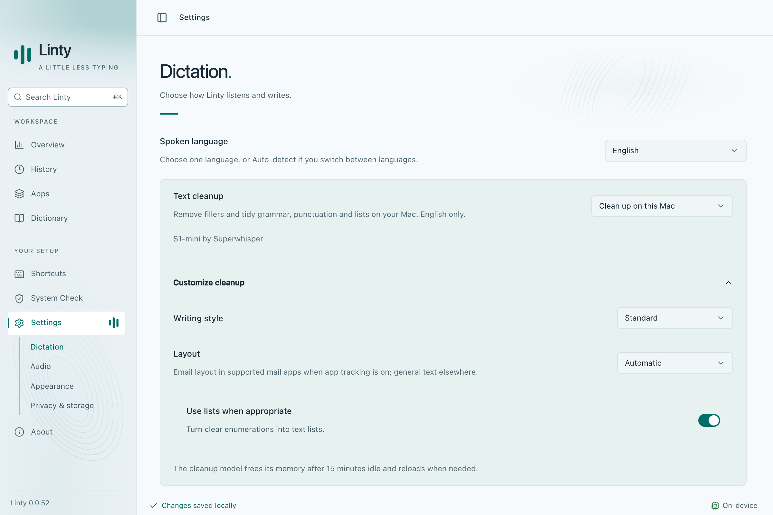Open the Clean up on this Mac dropdown
The height and width of the screenshot is (515, 773).
coord(662,206)
